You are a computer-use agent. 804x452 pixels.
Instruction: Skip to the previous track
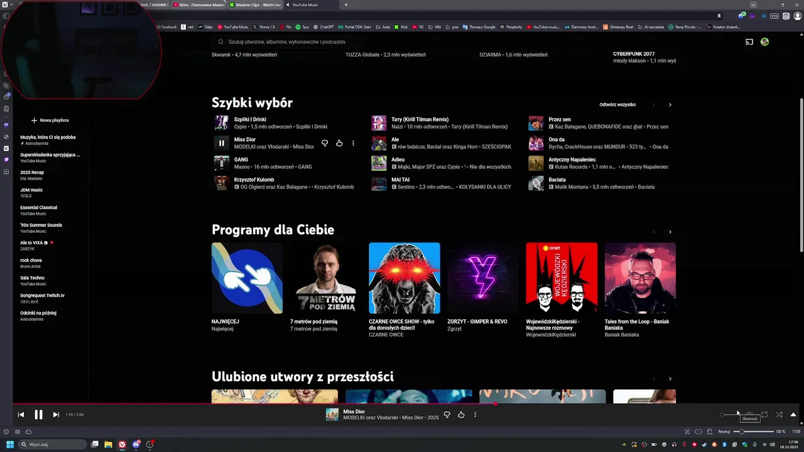point(21,414)
